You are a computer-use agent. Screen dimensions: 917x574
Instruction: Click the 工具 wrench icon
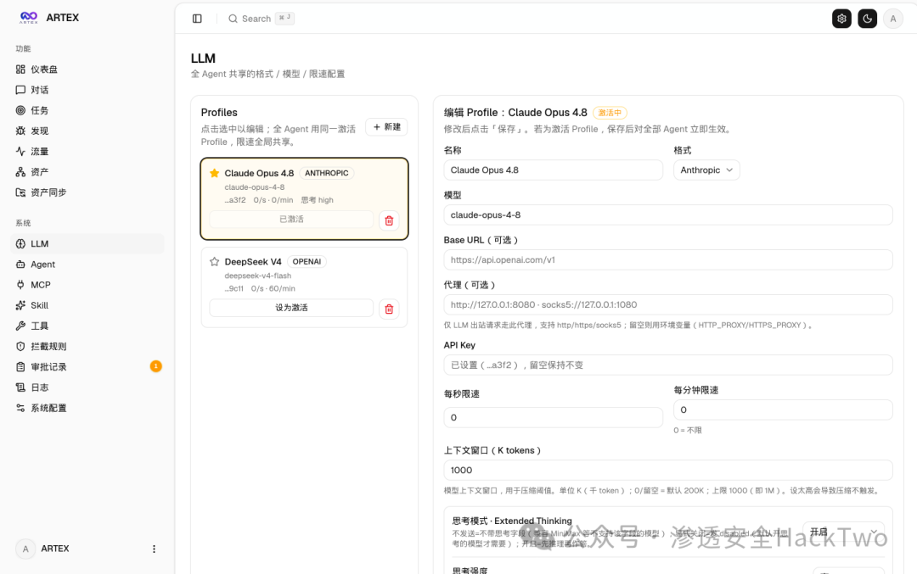(x=20, y=326)
